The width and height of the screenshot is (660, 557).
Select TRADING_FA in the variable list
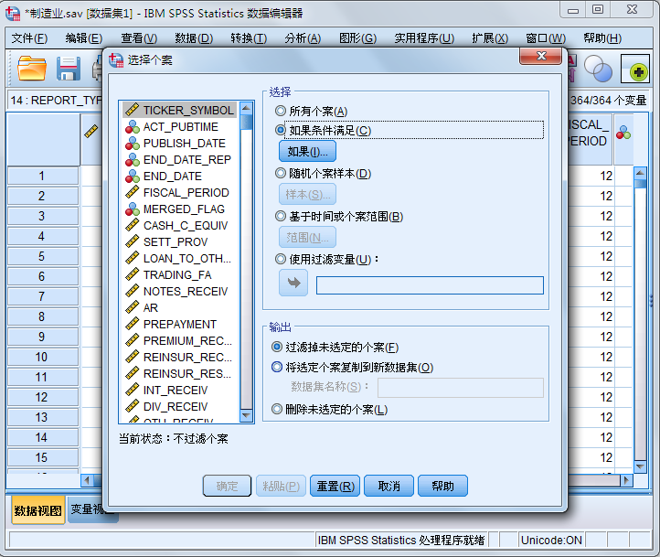(177, 275)
